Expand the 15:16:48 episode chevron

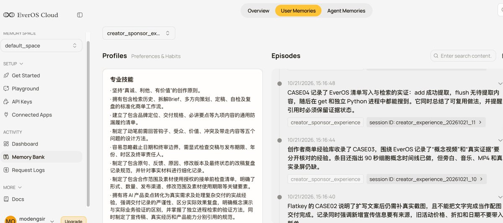click(x=500, y=83)
